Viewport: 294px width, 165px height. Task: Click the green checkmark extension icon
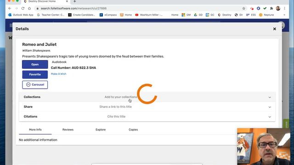[x=265, y=8]
